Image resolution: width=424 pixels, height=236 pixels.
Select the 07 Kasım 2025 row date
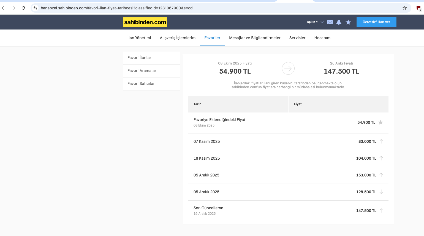coord(206,141)
